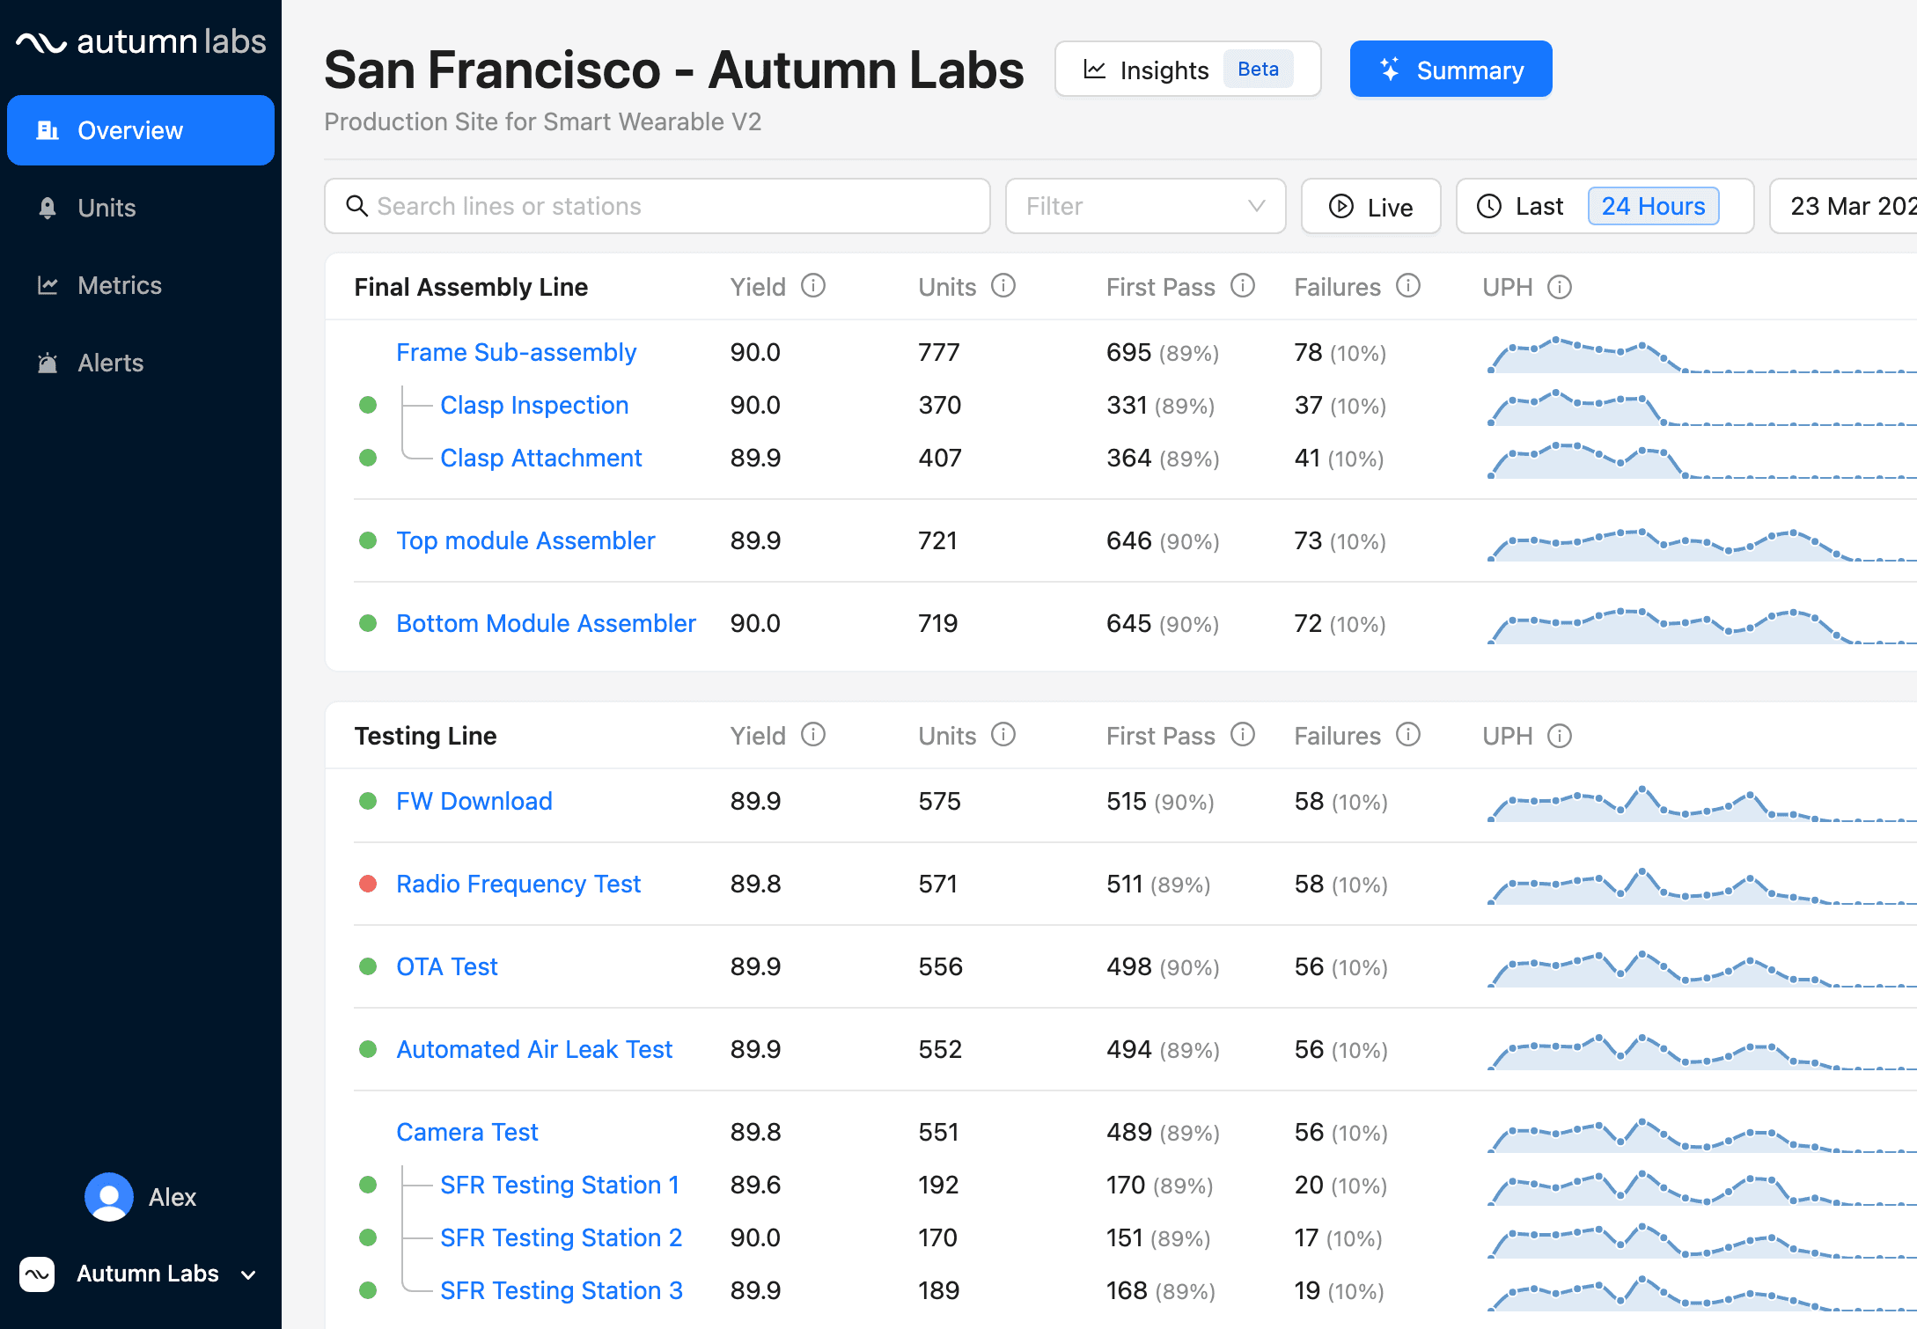Click the magnifier search icon
Screen dimensions: 1917x1329
[x=356, y=206]
